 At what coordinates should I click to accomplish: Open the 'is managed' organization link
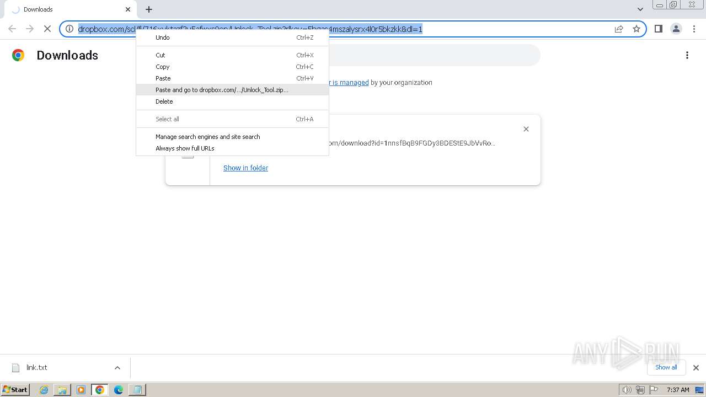click(350, 82)
